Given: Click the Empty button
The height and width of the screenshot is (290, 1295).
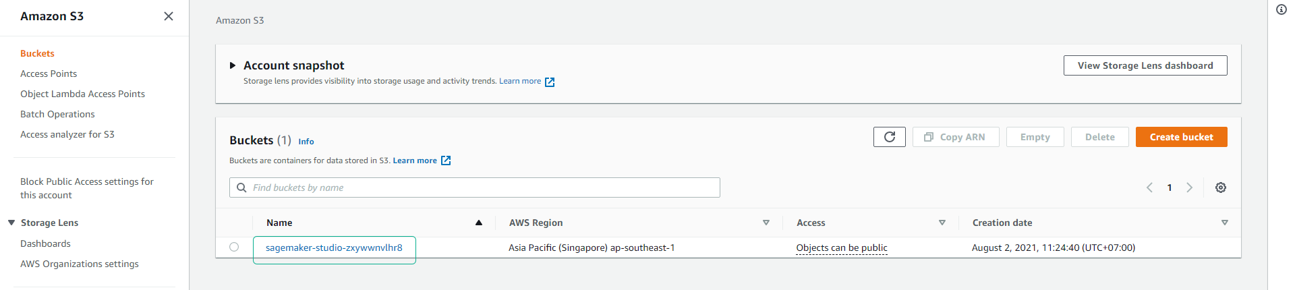Looking at the screenshot, I should pyautogui.click(x=1035, y=137).
